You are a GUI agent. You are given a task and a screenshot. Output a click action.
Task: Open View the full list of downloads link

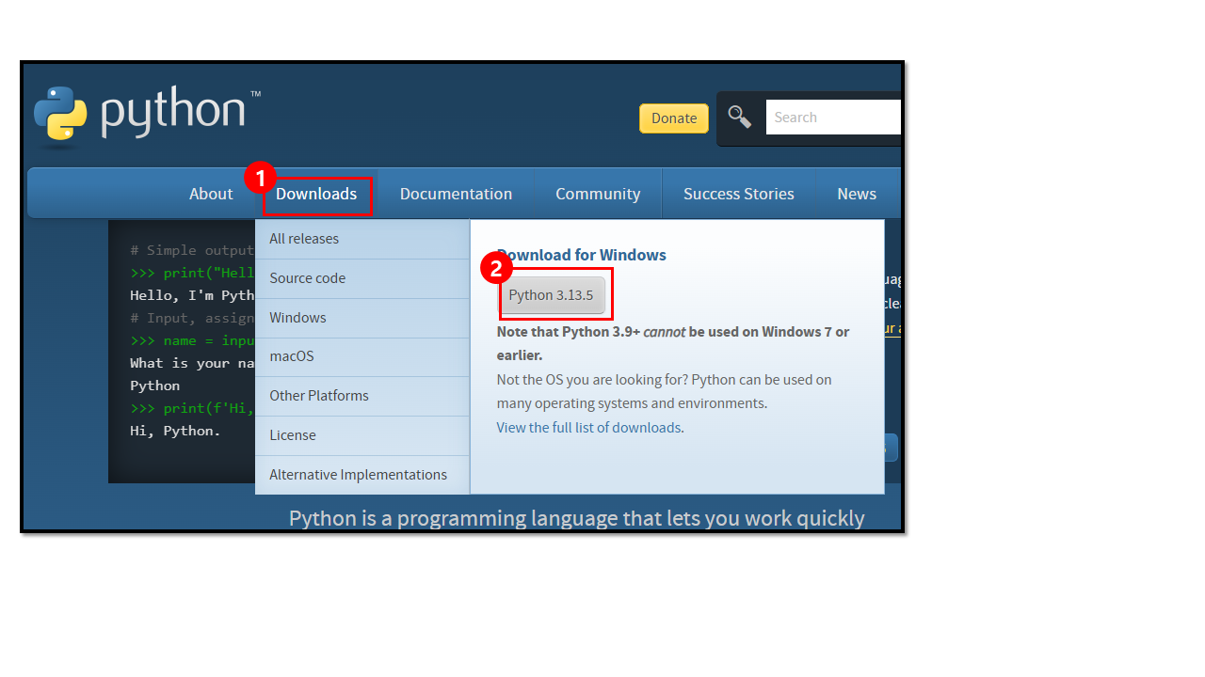click(x=588, y=428)
